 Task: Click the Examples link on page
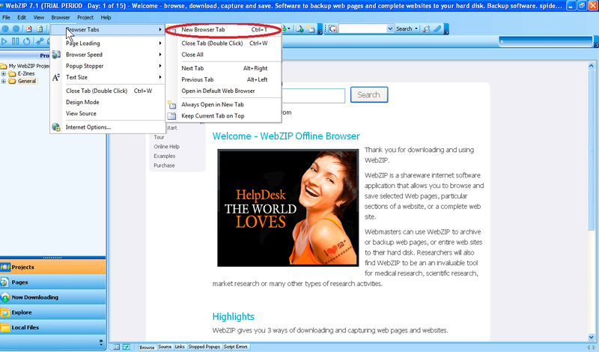click(164, 156)
